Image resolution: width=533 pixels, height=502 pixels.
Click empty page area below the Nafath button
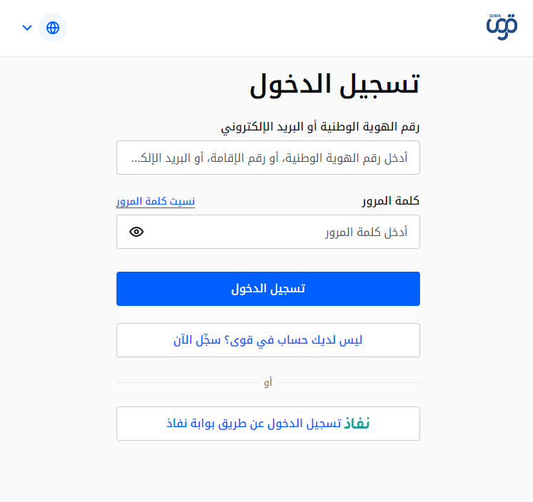[x=268, y=472]
